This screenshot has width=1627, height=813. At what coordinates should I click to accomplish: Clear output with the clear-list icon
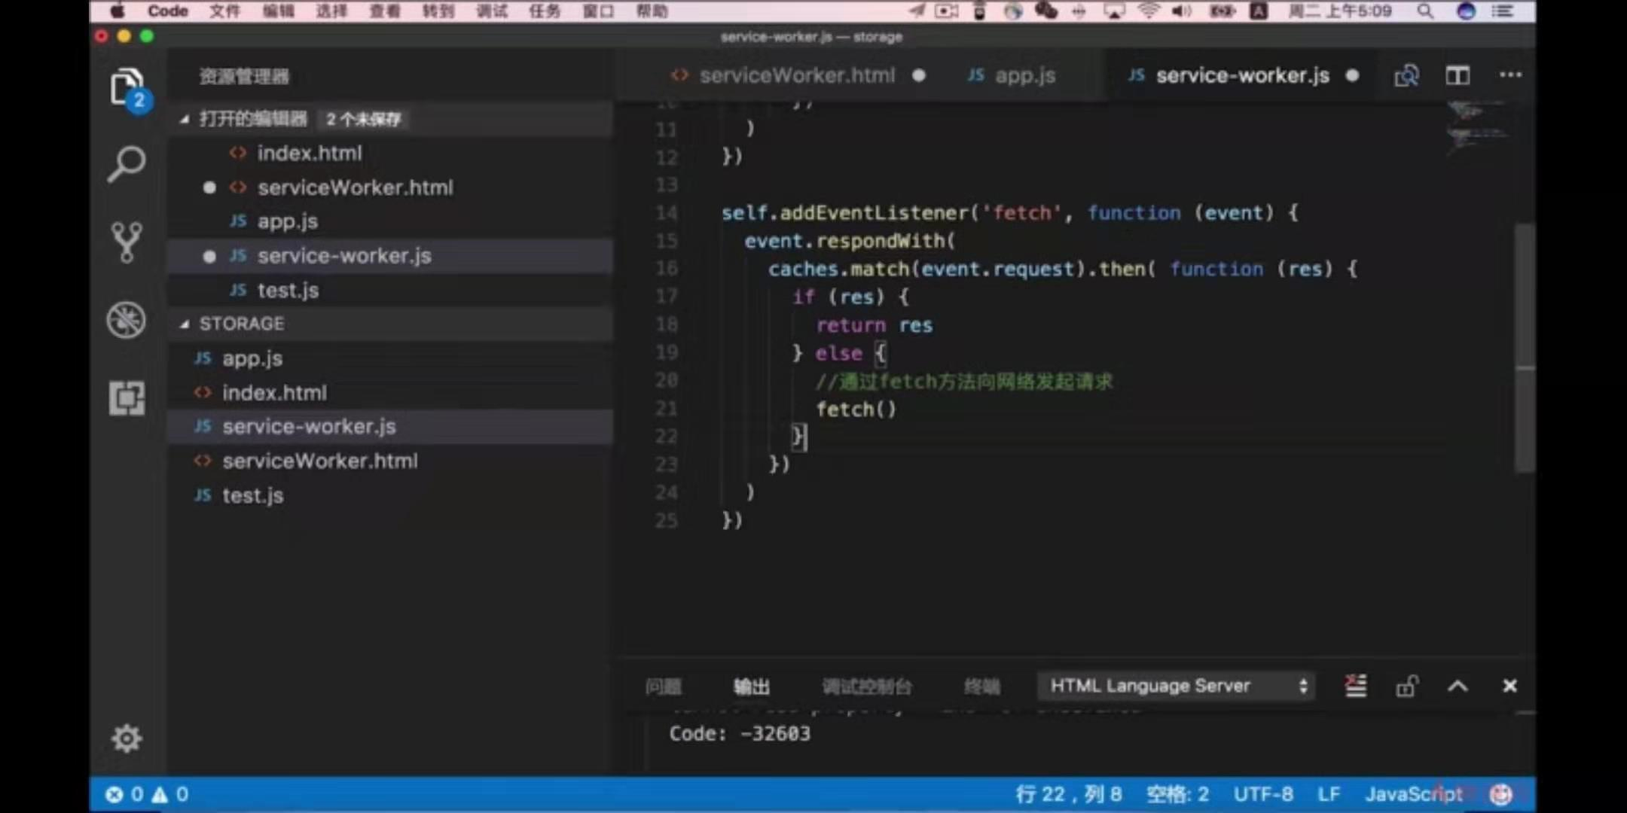click(x=1355, y=686)
